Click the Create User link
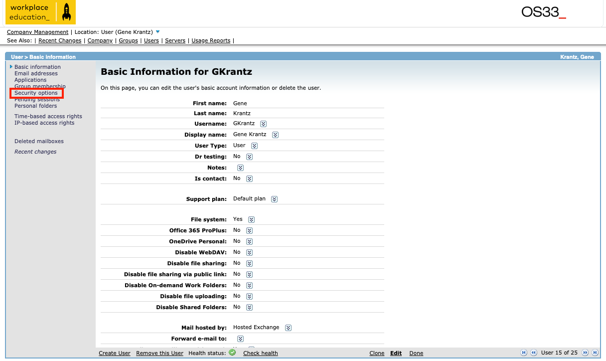Screen dimensions: 606x361 115,353
